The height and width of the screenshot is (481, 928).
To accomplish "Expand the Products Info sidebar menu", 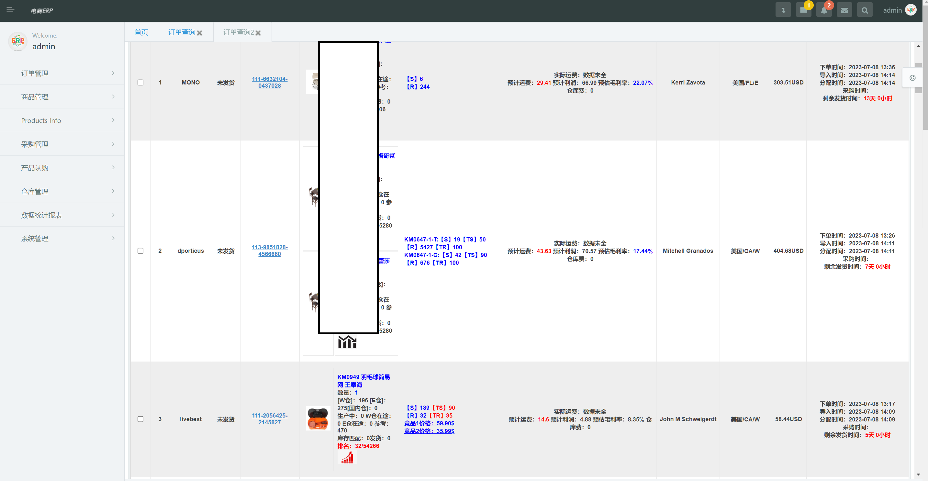I will 62,120.
